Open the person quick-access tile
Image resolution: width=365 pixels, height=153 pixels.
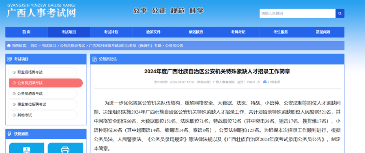pyautogui.click(x=26, y=148)
